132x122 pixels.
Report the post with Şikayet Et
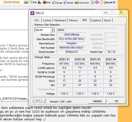point(108,2)
